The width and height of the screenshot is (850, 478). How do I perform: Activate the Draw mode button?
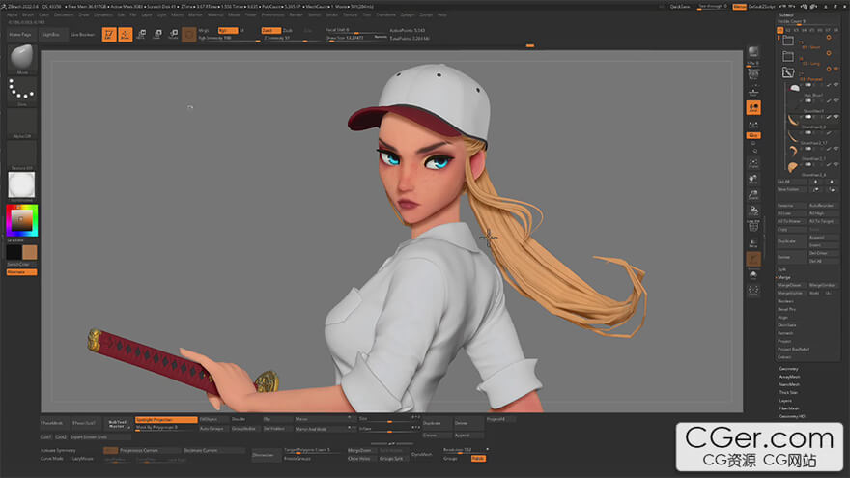tap(126, 34)
